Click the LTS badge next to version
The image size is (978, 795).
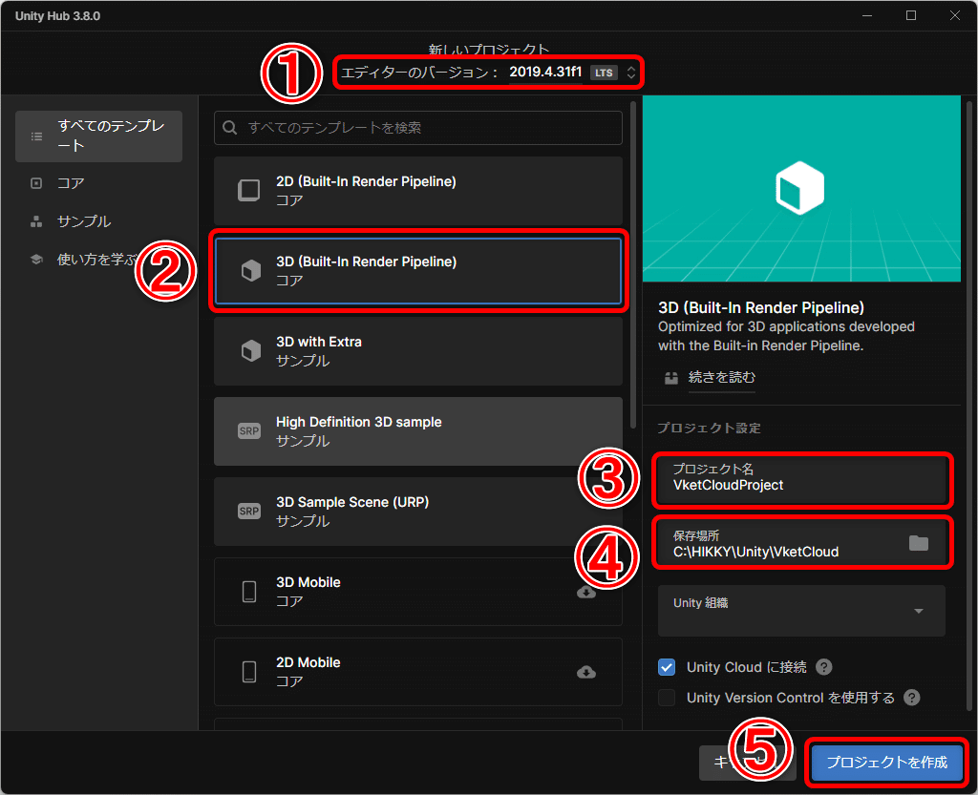pyautogui.click(x=604, y=73)
